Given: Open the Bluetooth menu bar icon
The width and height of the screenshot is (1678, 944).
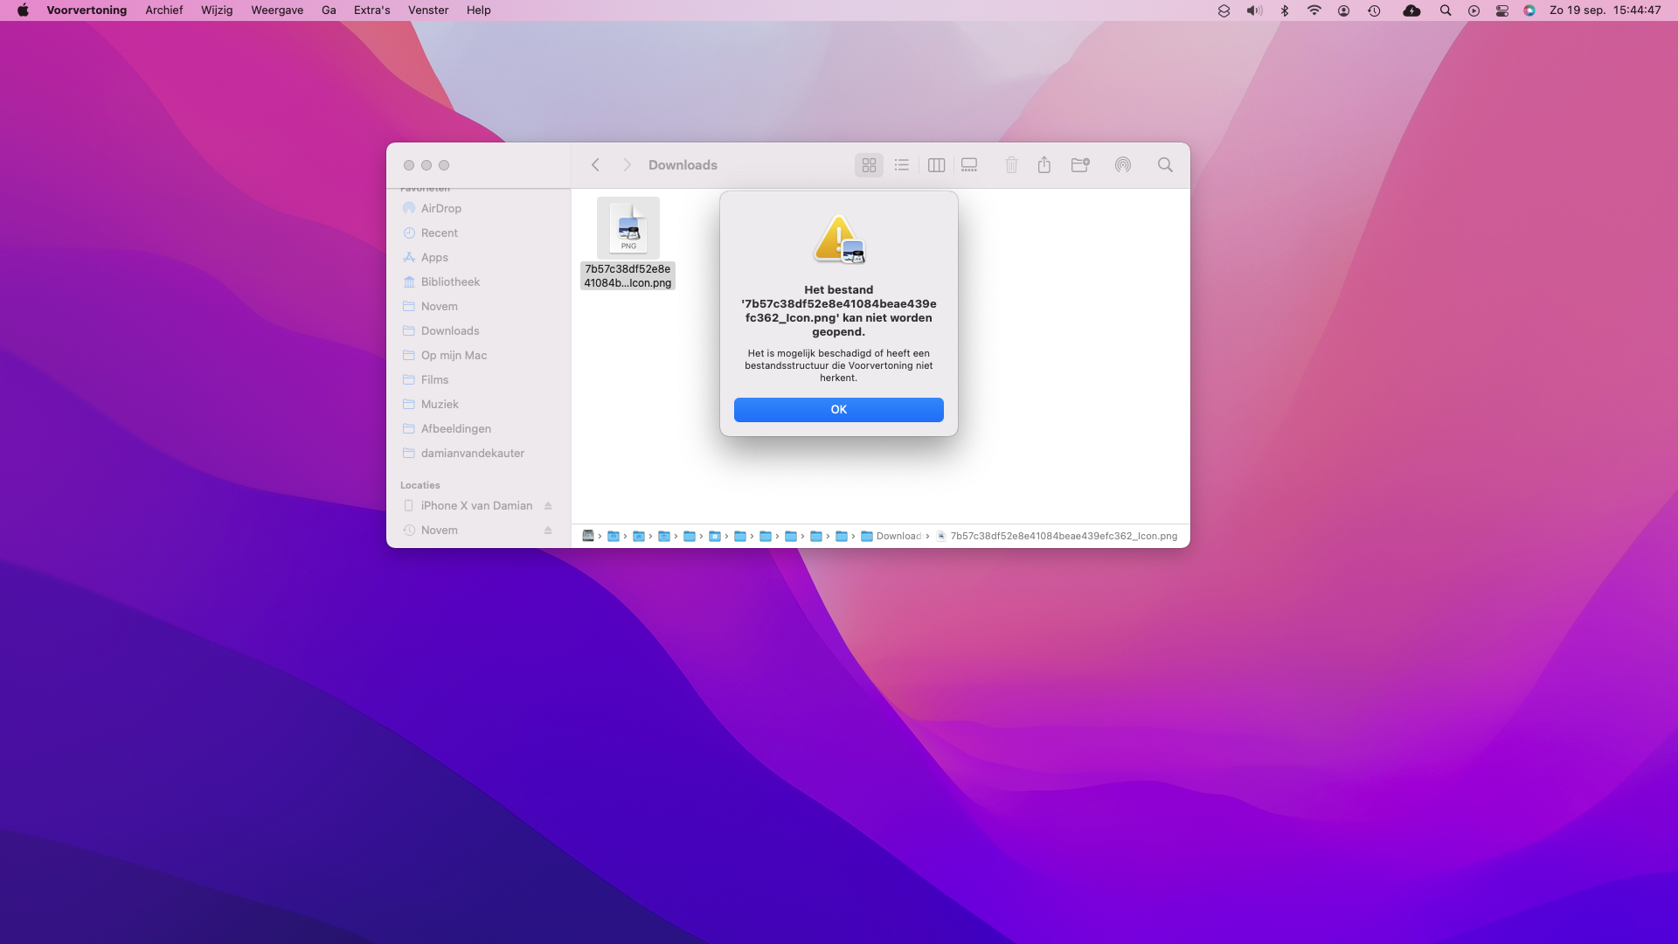Looking at the screenshot, I should point(1285,10).
